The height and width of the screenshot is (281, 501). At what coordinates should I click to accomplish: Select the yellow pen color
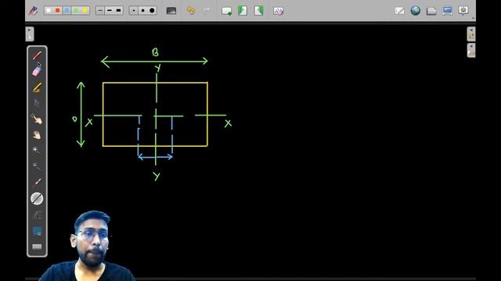click(85, 10)
